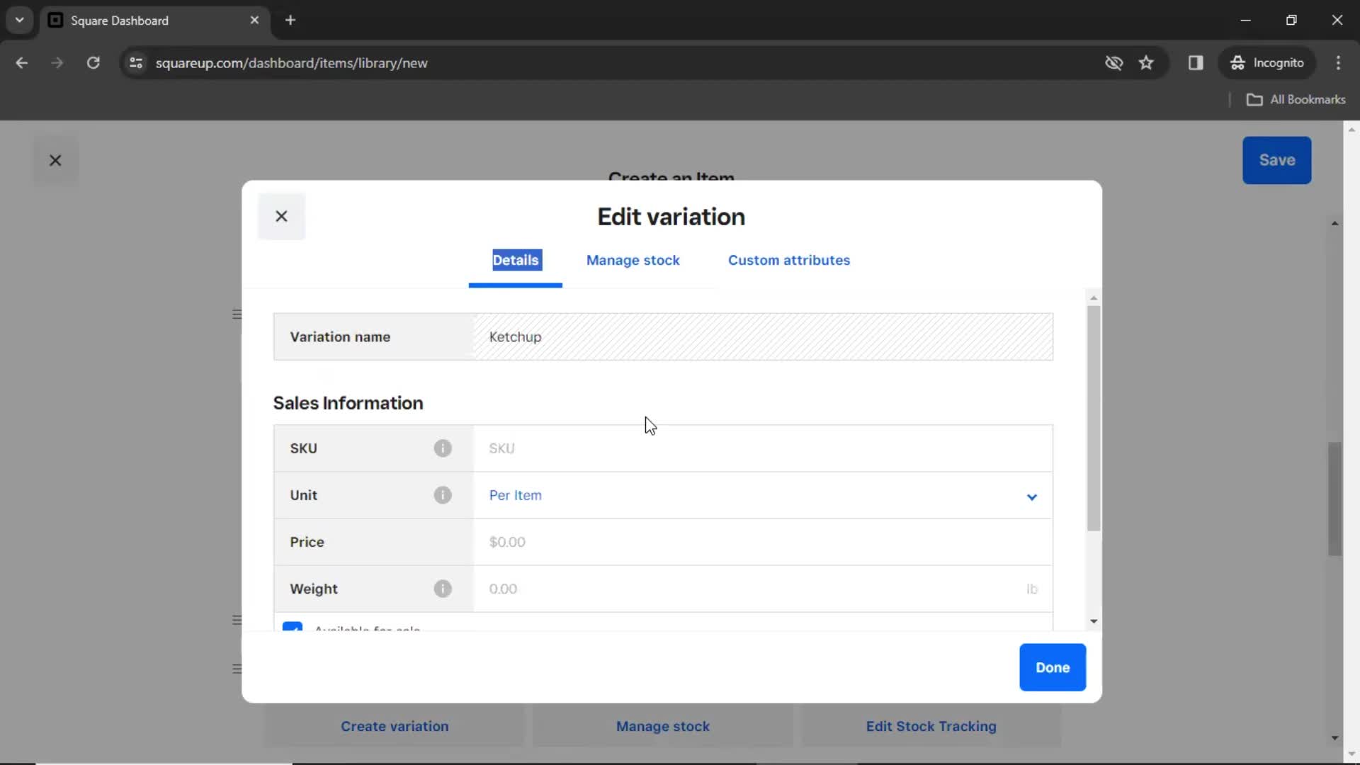Click Edit Stock Tracking button
The image size is (1360, 765).
931,726
